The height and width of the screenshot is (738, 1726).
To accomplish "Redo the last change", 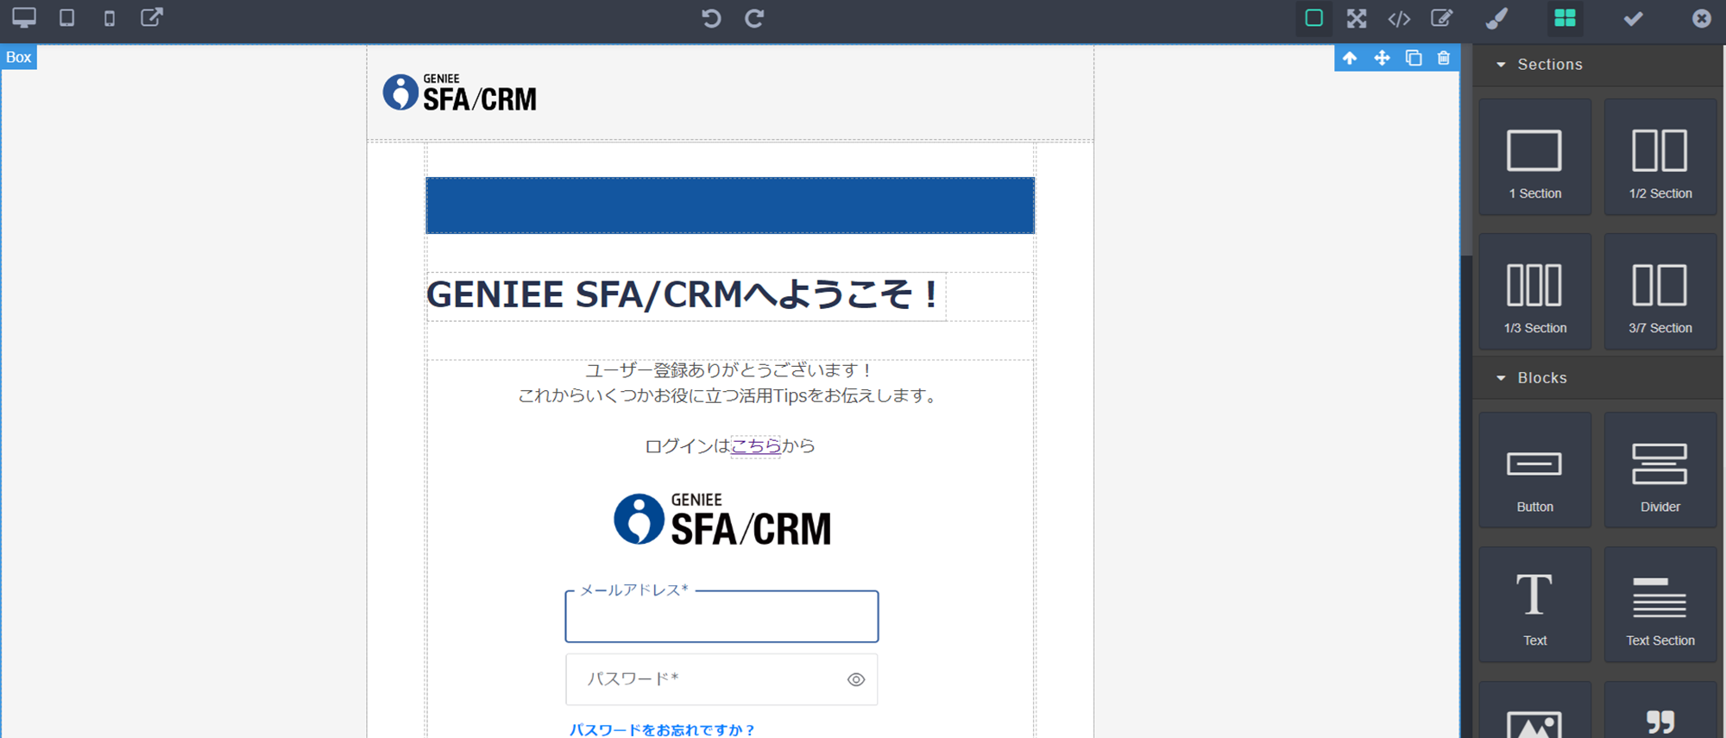I will (x=754, y=18).
